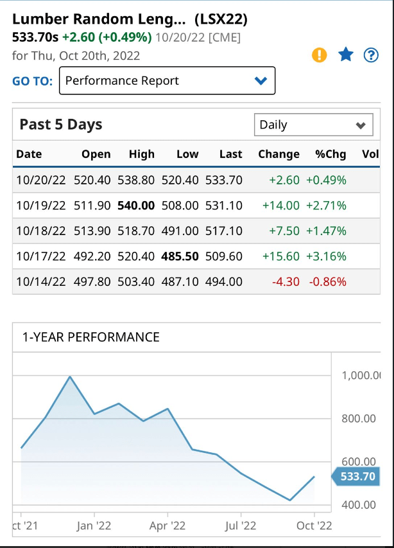Open help using the question mark icon
The image size is (394, 548).
371,55
